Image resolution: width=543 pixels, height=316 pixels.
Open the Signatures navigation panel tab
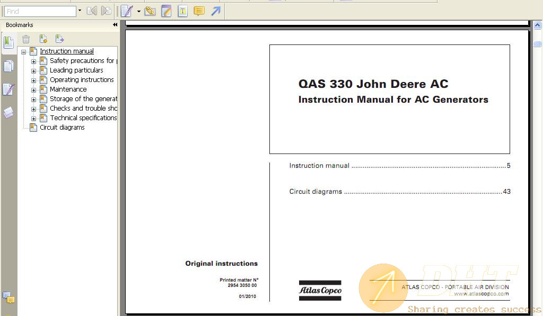[8, 89]
